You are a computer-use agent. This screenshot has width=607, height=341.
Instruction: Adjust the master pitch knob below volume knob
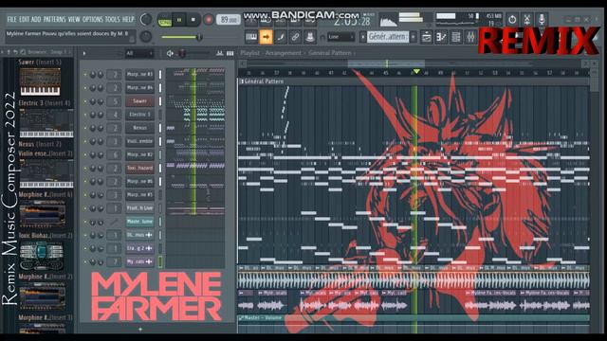(x=145, y=37)
